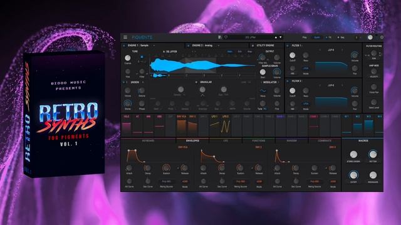Image resolution: width=401 pixels, height=225 pixels.
Task: Toggle the Utility Engine power button
Action: tap(253, 46)
